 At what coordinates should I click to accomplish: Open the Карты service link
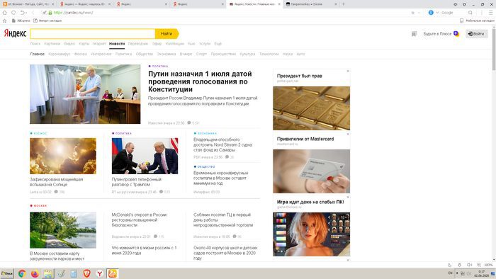[84, 44]
